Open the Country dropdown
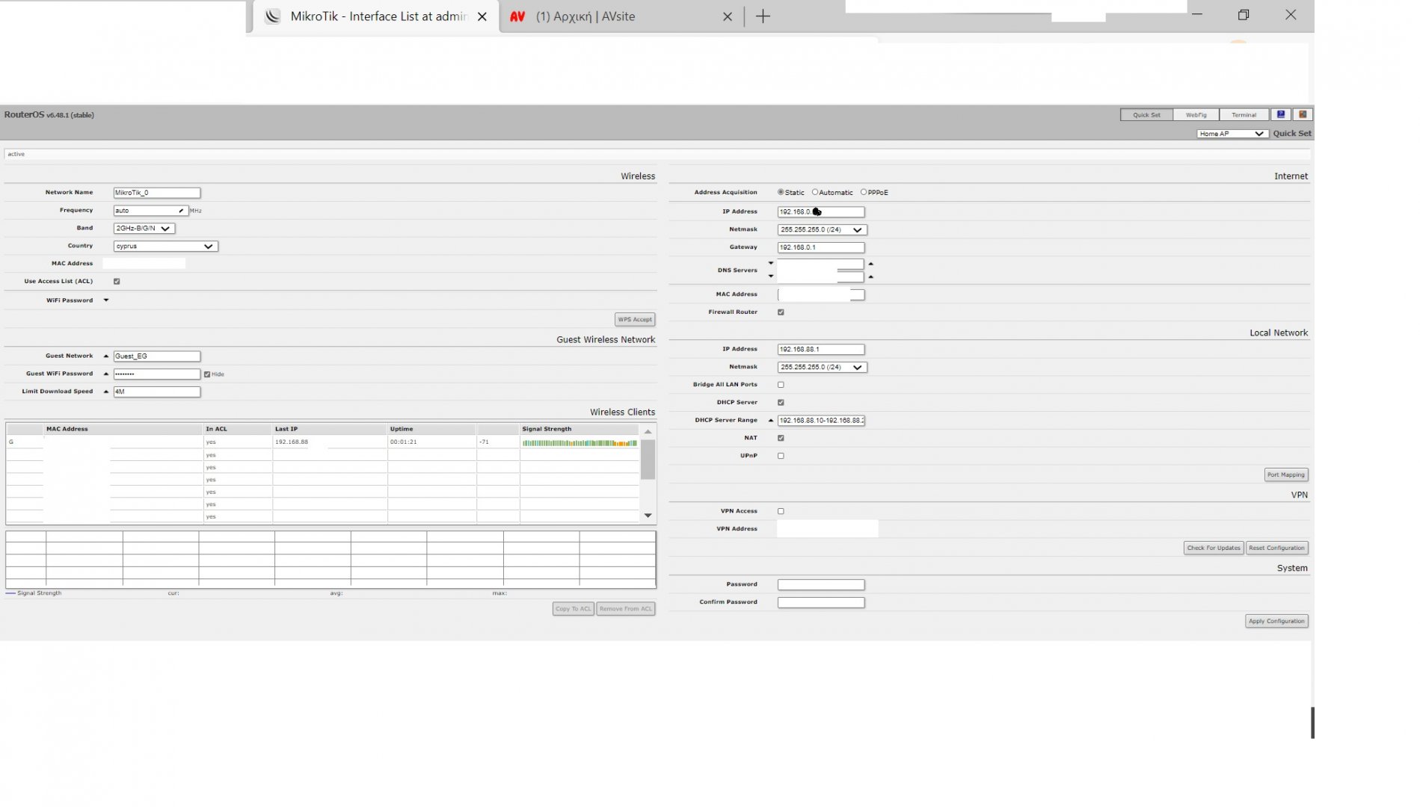Image resolution: width=1420 pixels, height=807 pixels. click(165, 247)
